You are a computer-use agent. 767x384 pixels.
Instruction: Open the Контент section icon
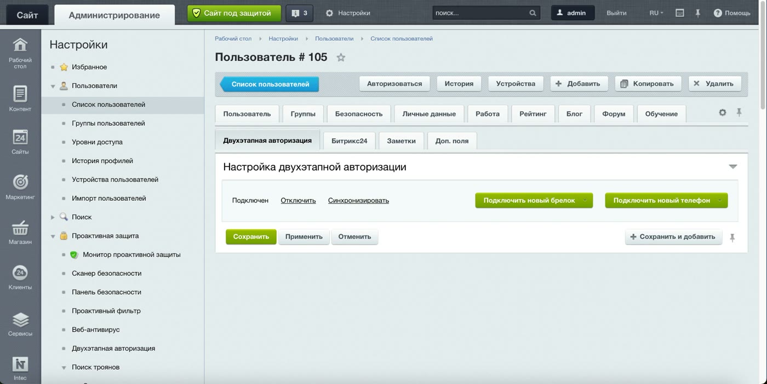point(20,94)
